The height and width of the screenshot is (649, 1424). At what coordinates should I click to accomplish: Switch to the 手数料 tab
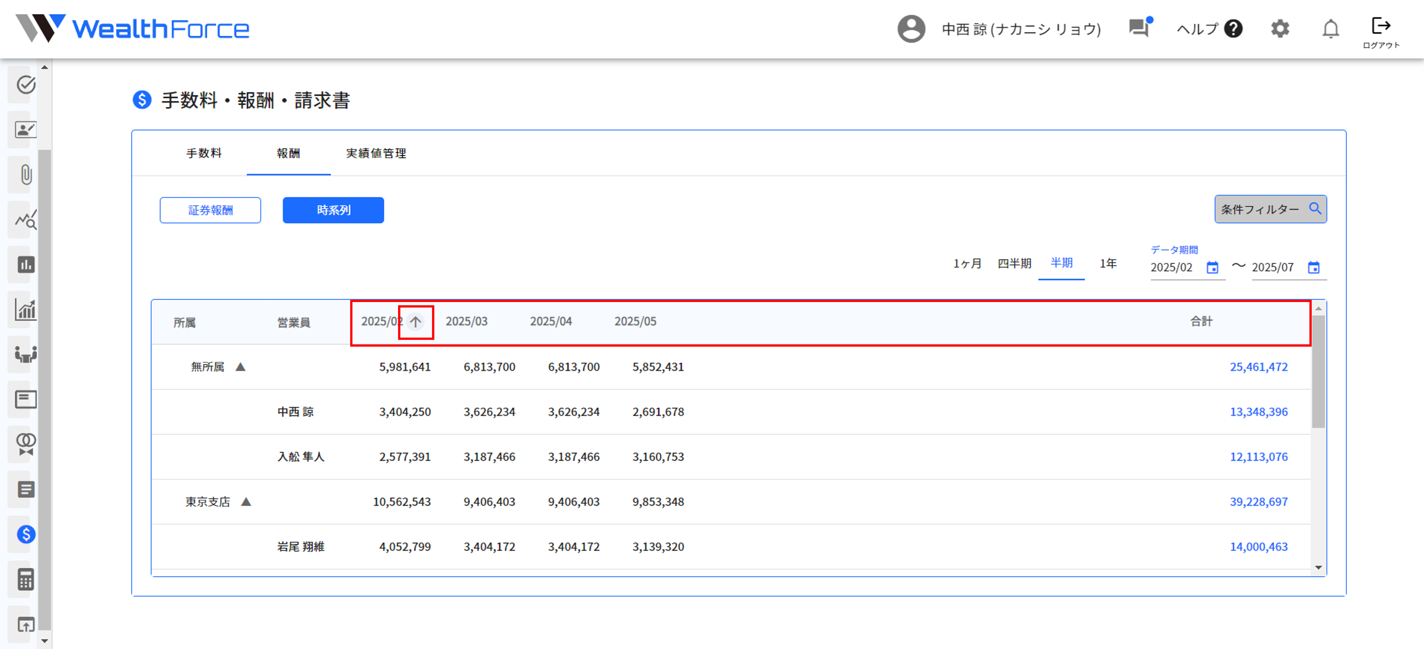pos(204,154)
